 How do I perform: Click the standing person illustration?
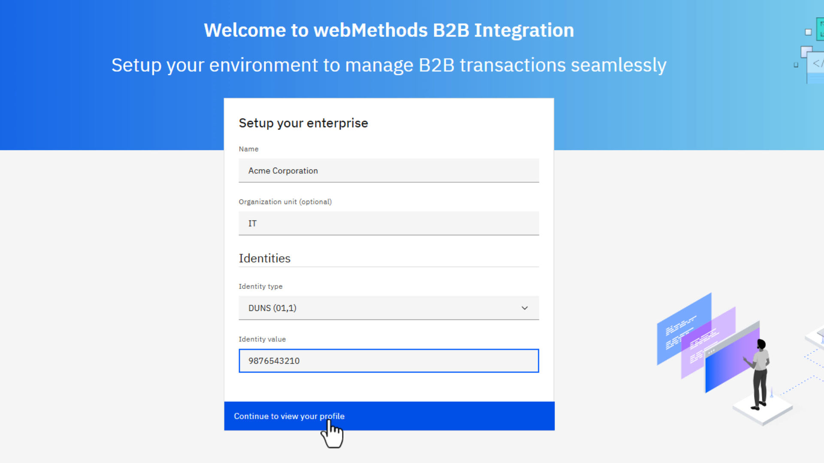point(760,373)
